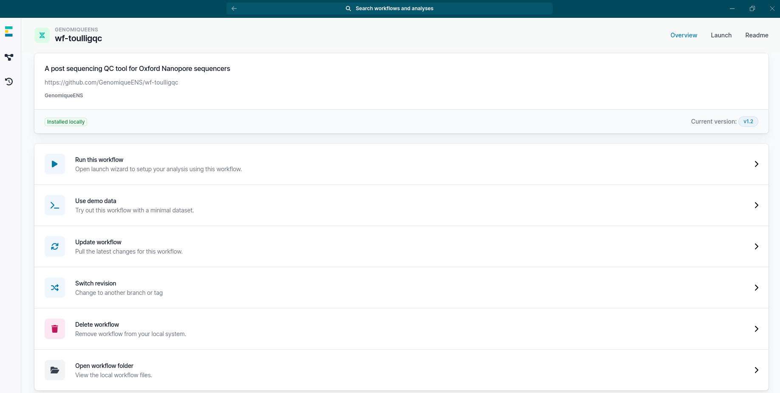Open the workflows sidebar icon
This screenshot has height=393, width=780.
[9, 57]
